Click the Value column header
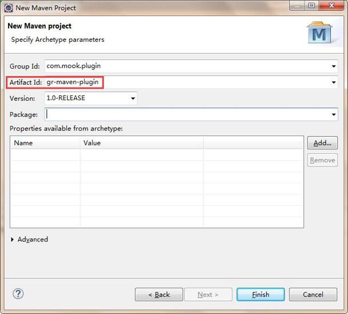Viewport: 348px width, 314px height. tap(141, 143)
